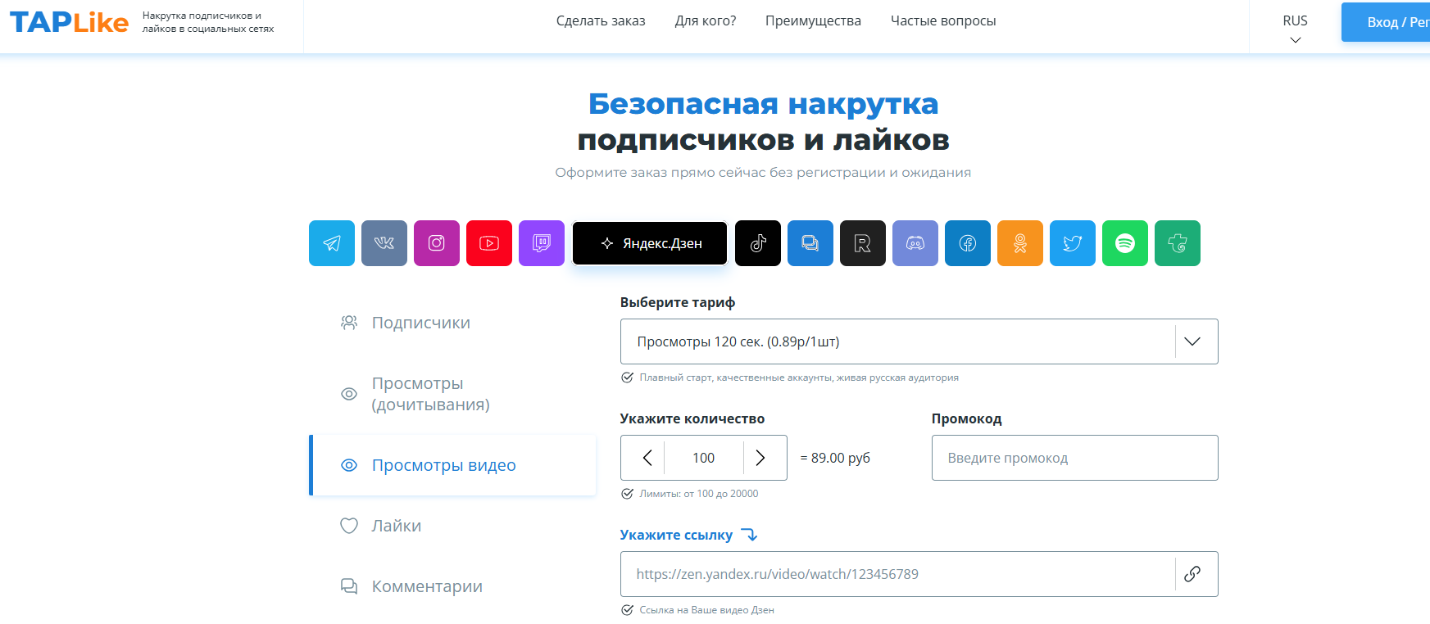
Task: Decrease quantity with the left arrow
Action: [647, 458]
